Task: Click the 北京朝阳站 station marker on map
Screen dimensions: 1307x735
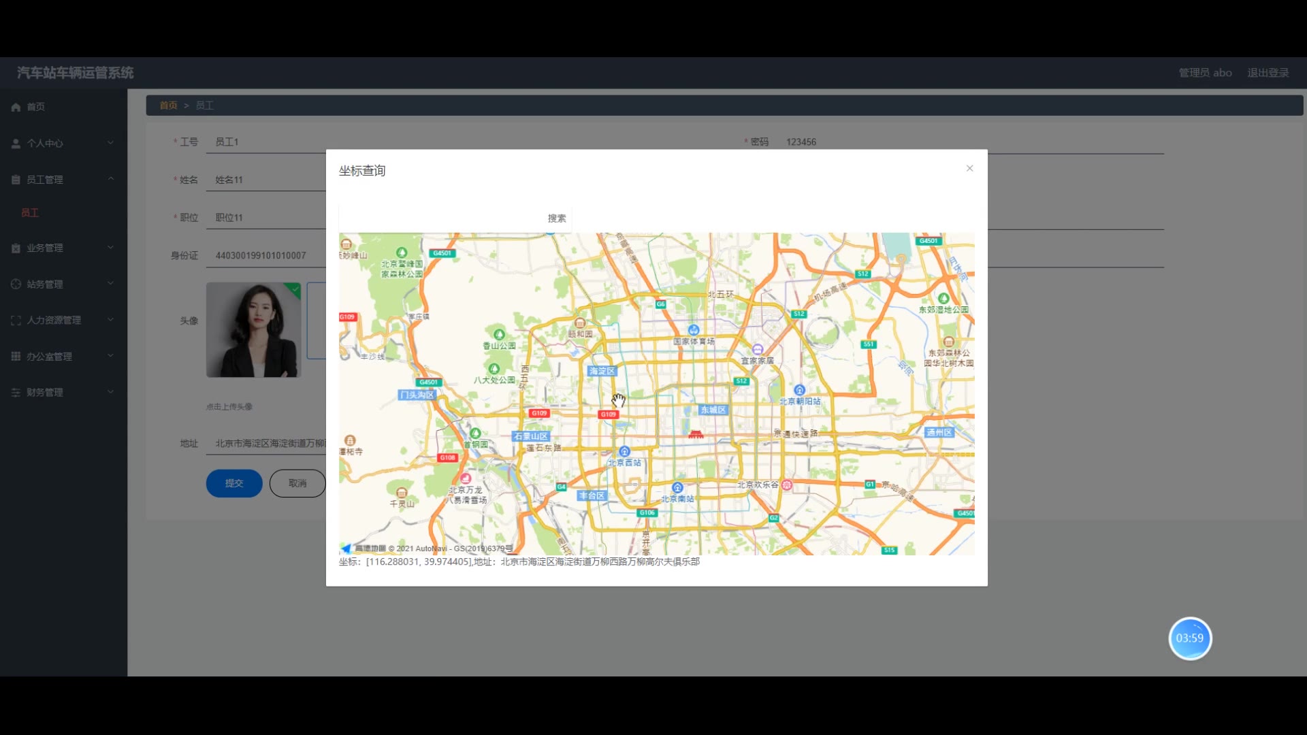Action: [x=799, y=391]
